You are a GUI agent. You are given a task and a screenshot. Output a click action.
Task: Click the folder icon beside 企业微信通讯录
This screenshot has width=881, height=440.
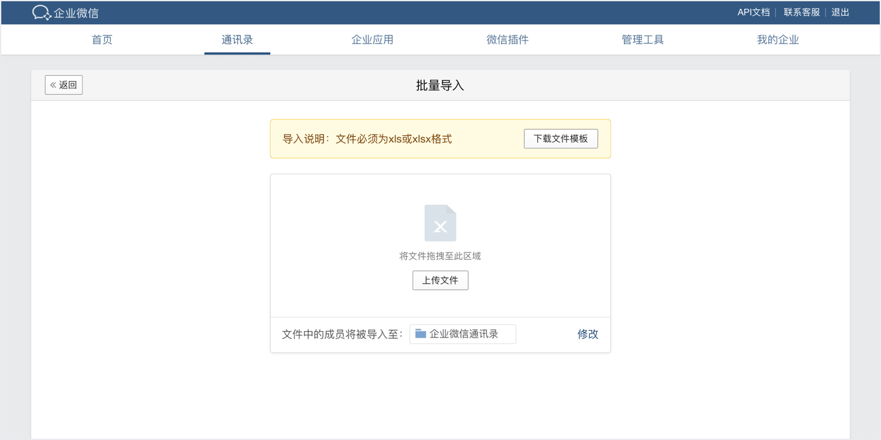coord(420,334)
